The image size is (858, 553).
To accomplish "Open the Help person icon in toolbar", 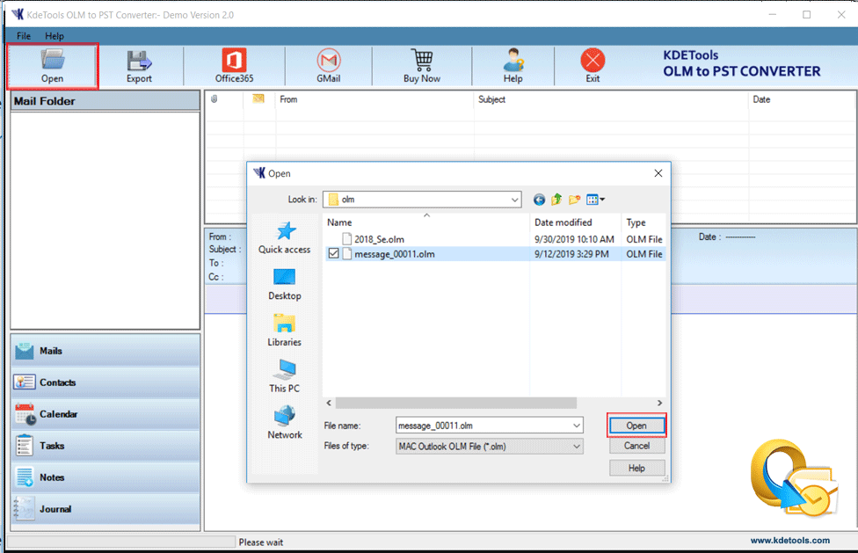I will coord(513,66).
